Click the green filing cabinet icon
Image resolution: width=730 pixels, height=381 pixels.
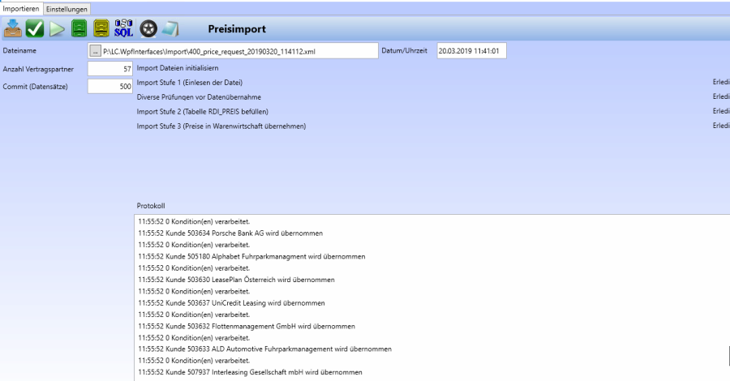[x=78, y=30]
